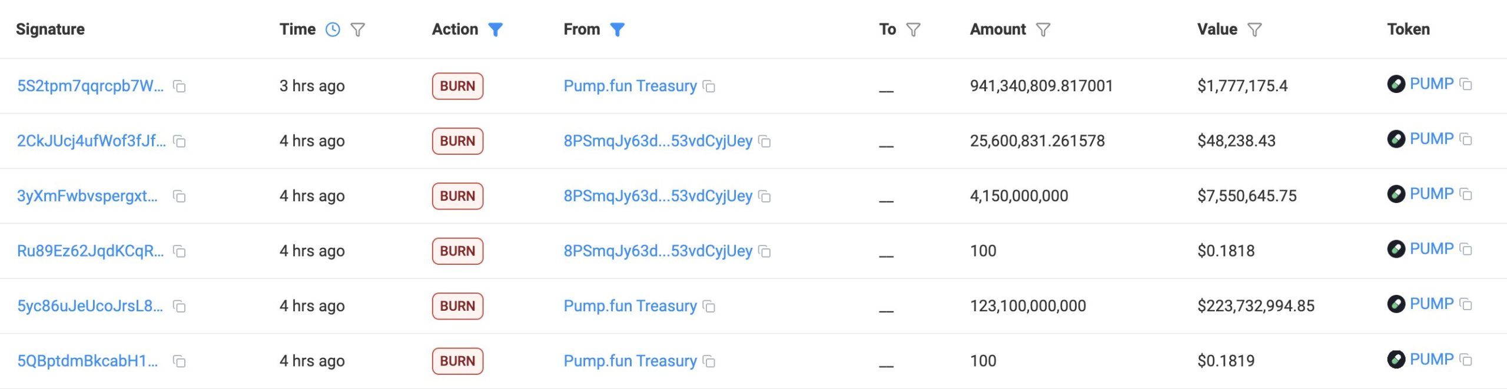Click the Amount column filter icon

pyautogui.click(x=1043, y=29)
